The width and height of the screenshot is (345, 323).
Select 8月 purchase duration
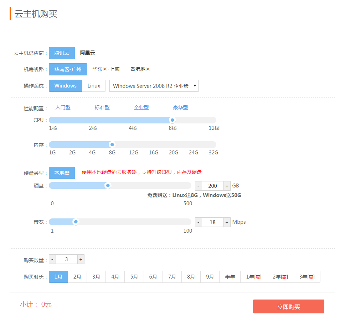pyautogui.click(x=191, y=277)
